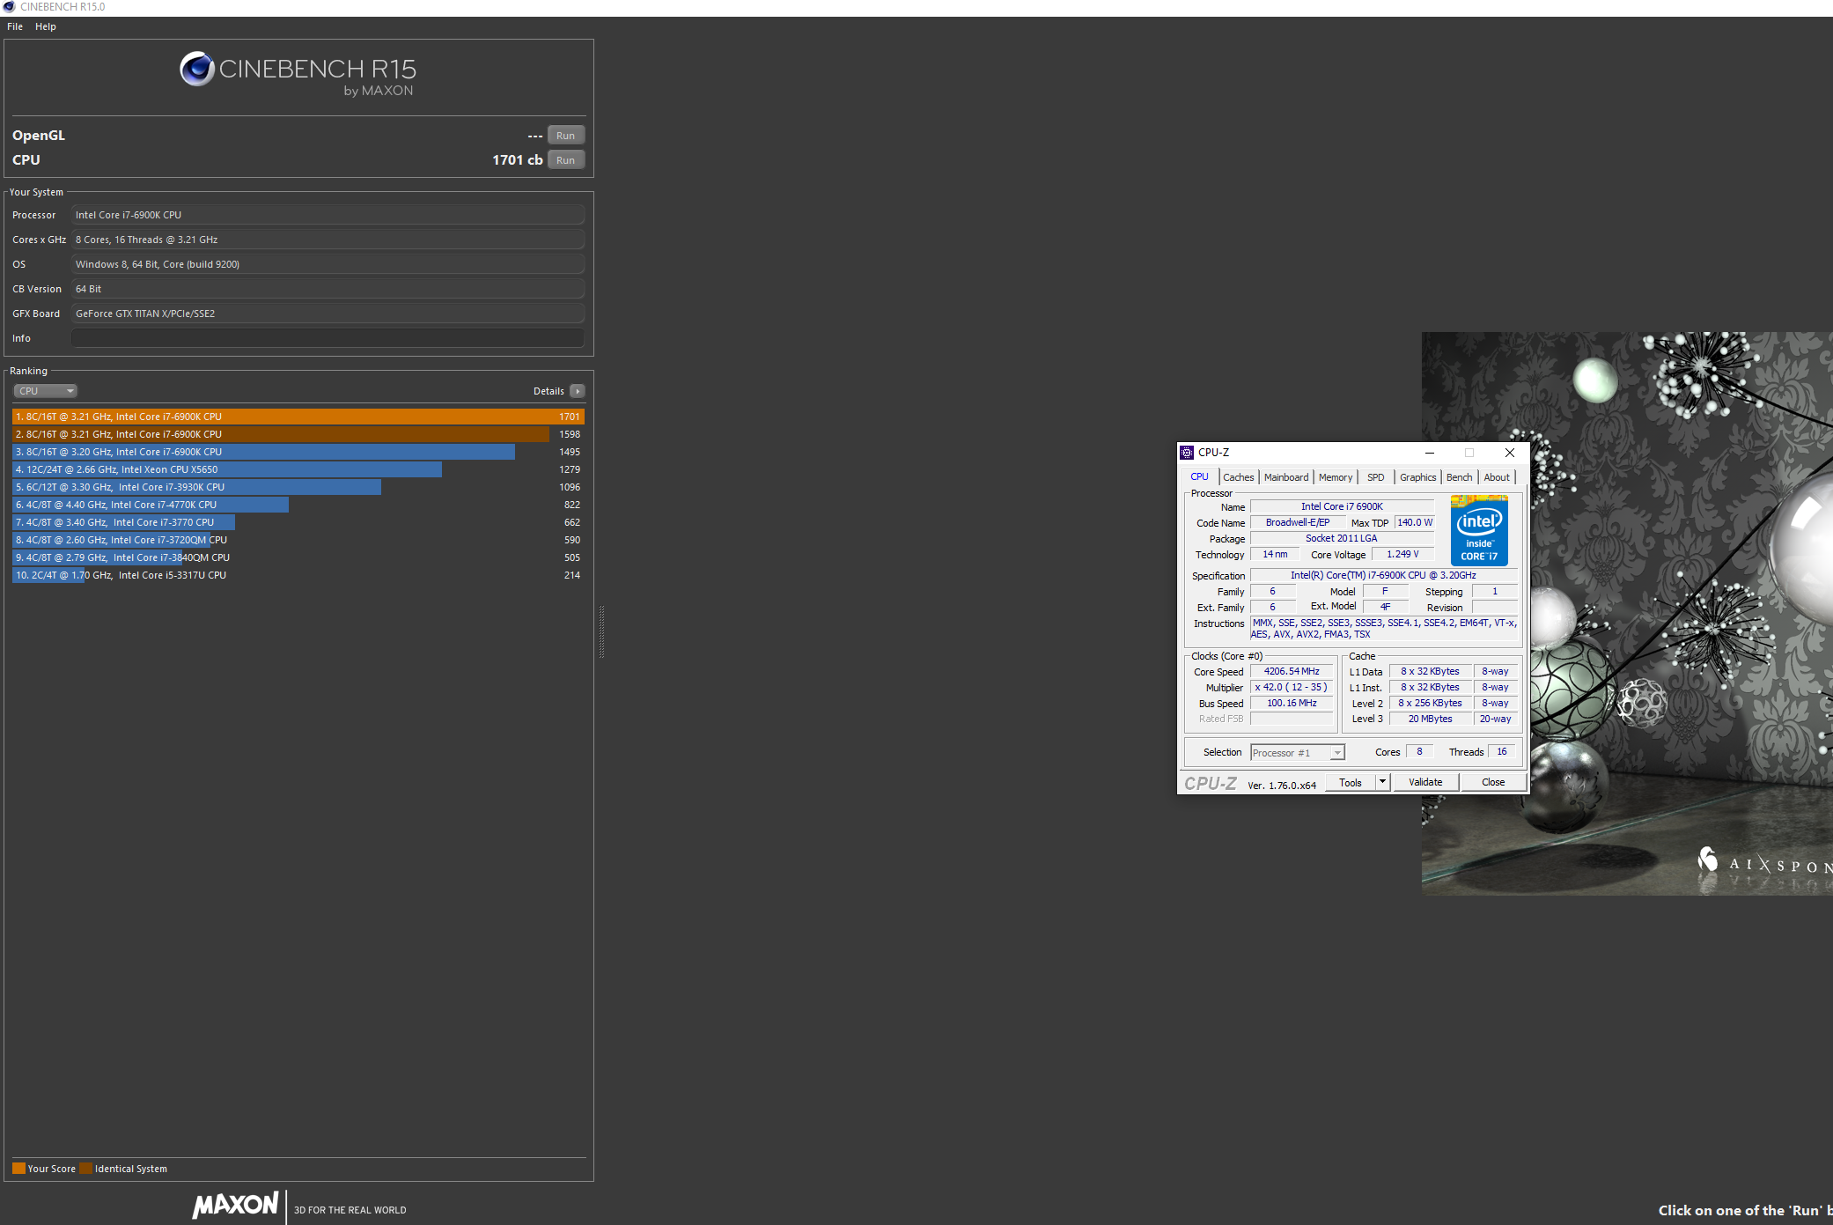Switch to the Graphics tab in CPU-Z

tap(1417, 477)
